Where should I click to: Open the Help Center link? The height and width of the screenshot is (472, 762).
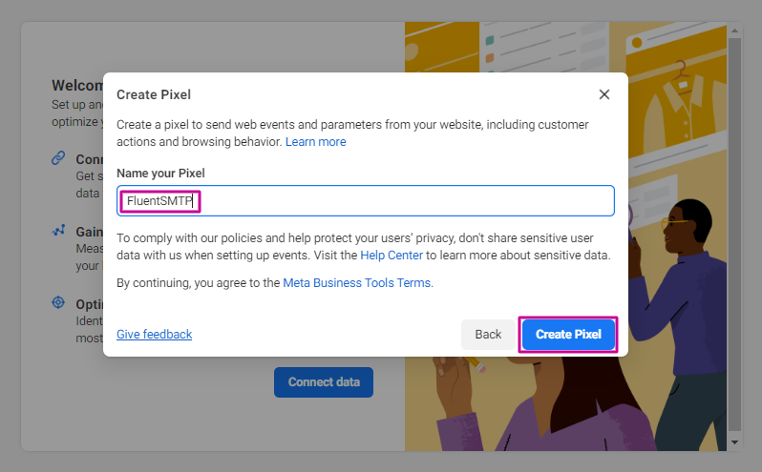pyautogui.click(x=392, y=256)
